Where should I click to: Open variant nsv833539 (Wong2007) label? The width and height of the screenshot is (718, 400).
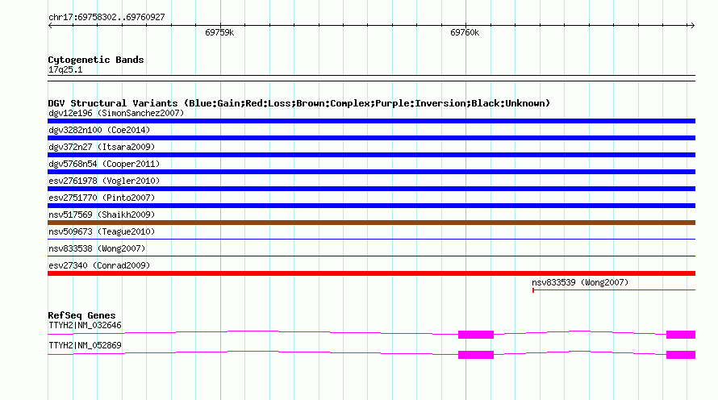pos(580,282)
